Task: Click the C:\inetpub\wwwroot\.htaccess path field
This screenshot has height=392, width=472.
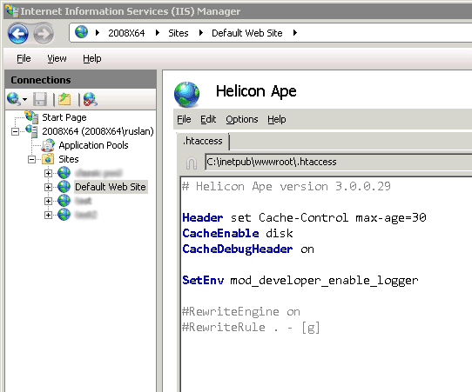Action: click(339, 163)
